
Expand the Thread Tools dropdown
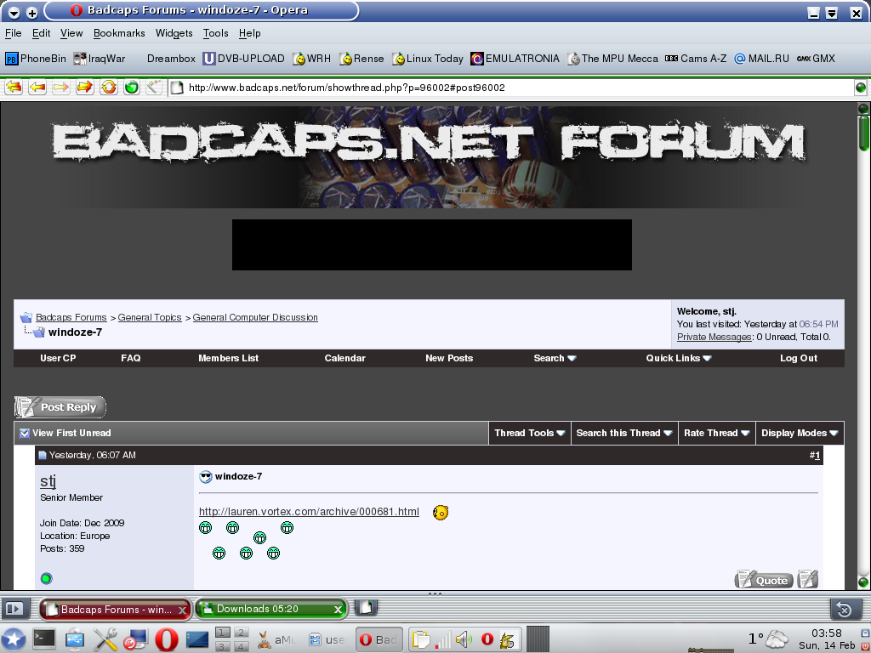[x=530, y=433]
